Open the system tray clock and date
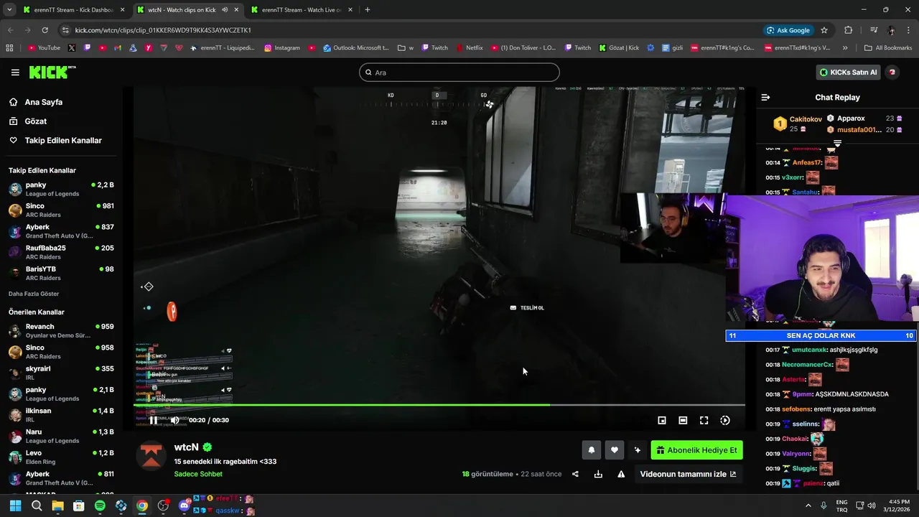 [897, 506]
